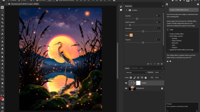Open the Properties panel menu
Screen dimensions: 200x112
click(162, 6)
